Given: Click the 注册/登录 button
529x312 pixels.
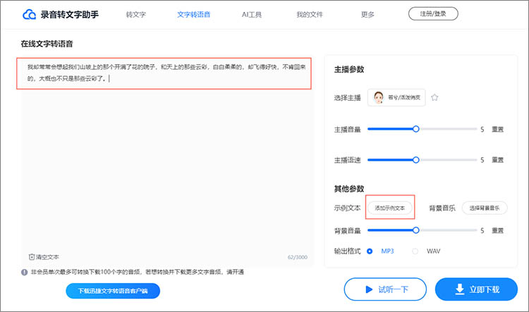Looking at the screenshot, I should (433, 14).
